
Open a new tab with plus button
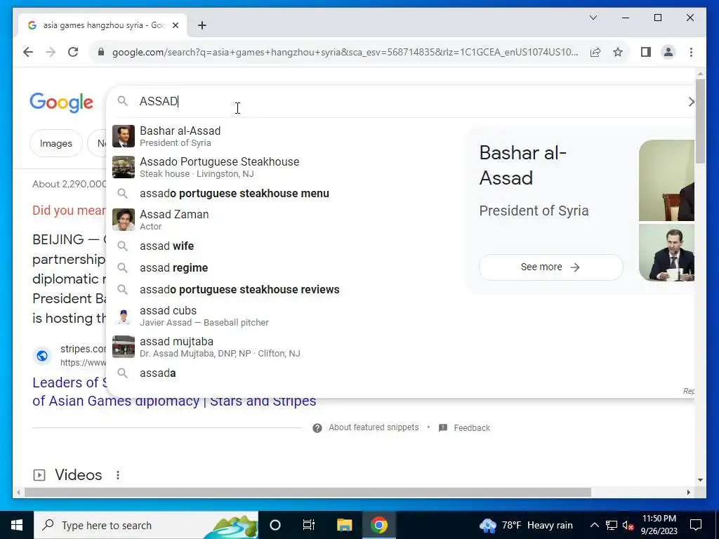coord(202,26)
